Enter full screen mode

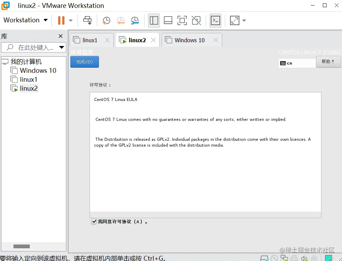coord(182,21)
